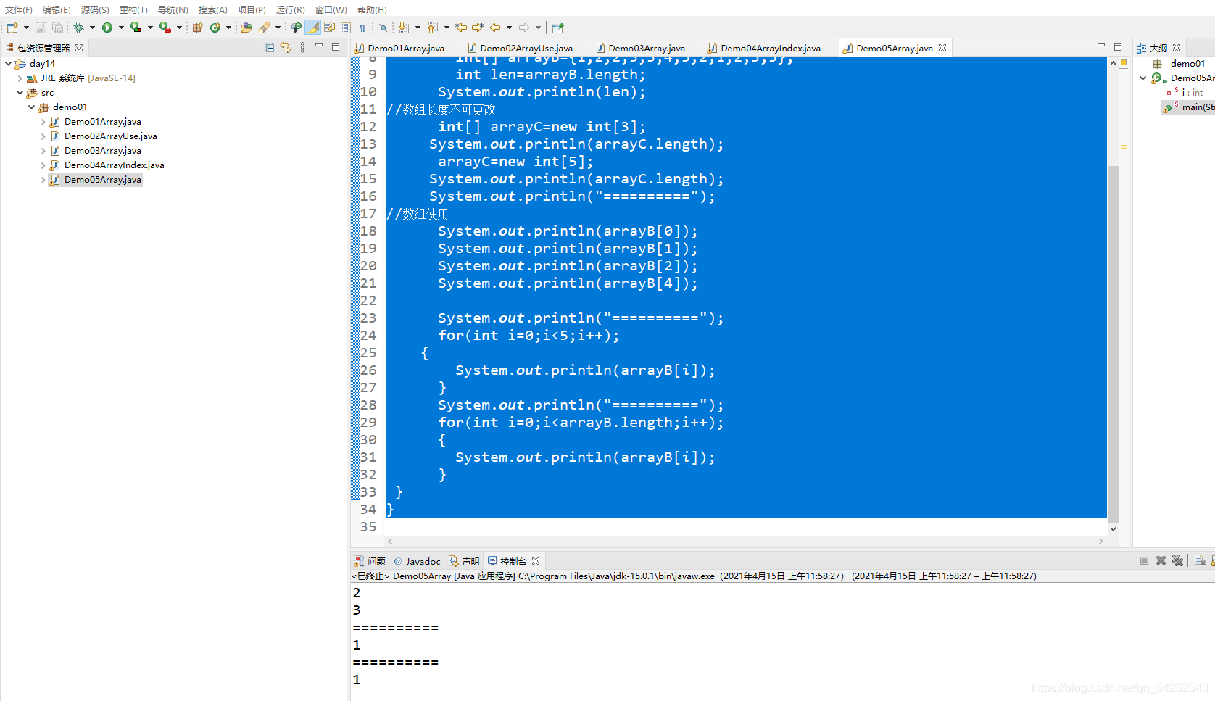This screenshot has height=701, width=1215.
Task: Switch to Demo01Array.java editor tab
Action: 406,48
